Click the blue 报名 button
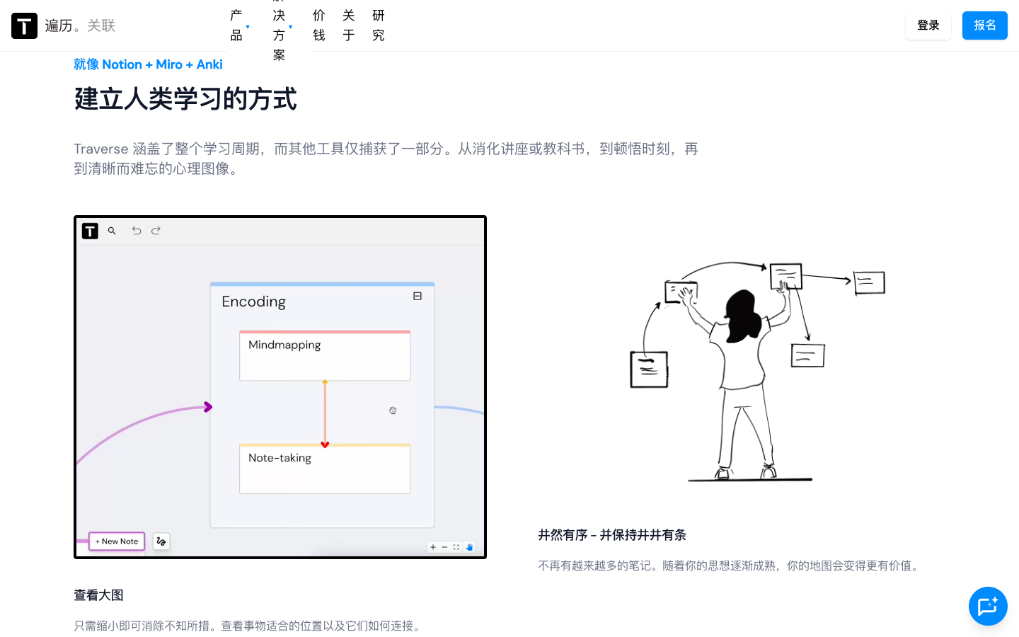This screenshot has height=637, width=1019. click(984, 25)
